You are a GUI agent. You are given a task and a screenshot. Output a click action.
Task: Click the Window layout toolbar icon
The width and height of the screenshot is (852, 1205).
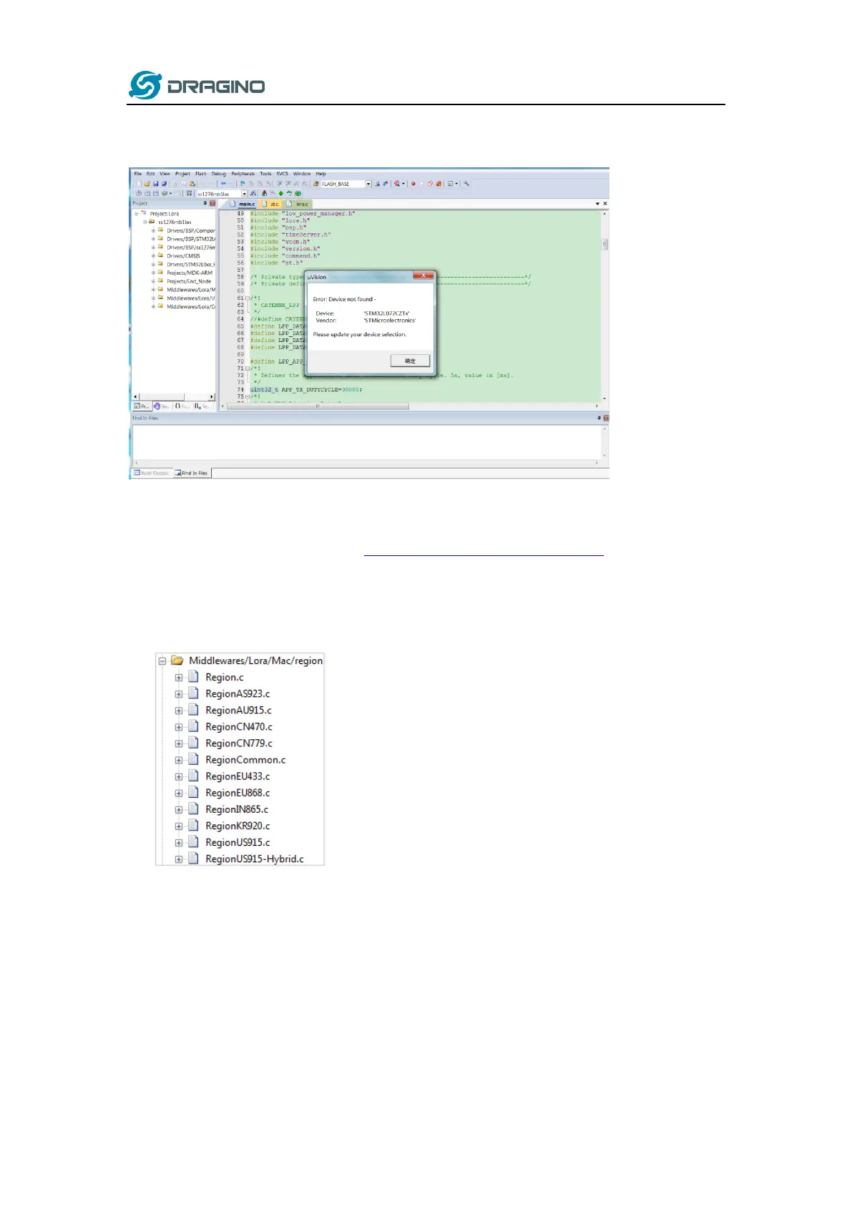pyautogui.click(x=450, y=184)
